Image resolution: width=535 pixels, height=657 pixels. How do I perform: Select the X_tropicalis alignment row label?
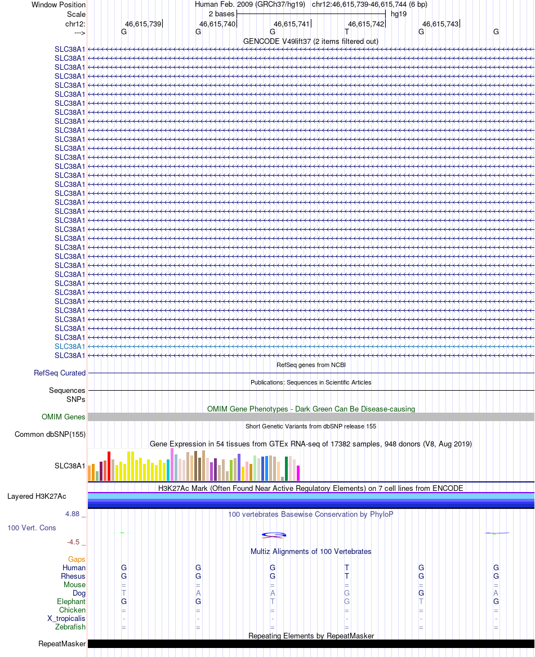66,619
